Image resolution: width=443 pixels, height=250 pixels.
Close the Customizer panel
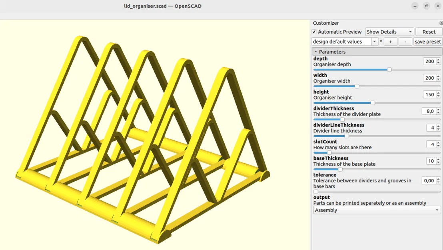(x=441, y=23)
